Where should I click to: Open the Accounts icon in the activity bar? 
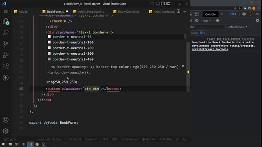pos(6,120)
